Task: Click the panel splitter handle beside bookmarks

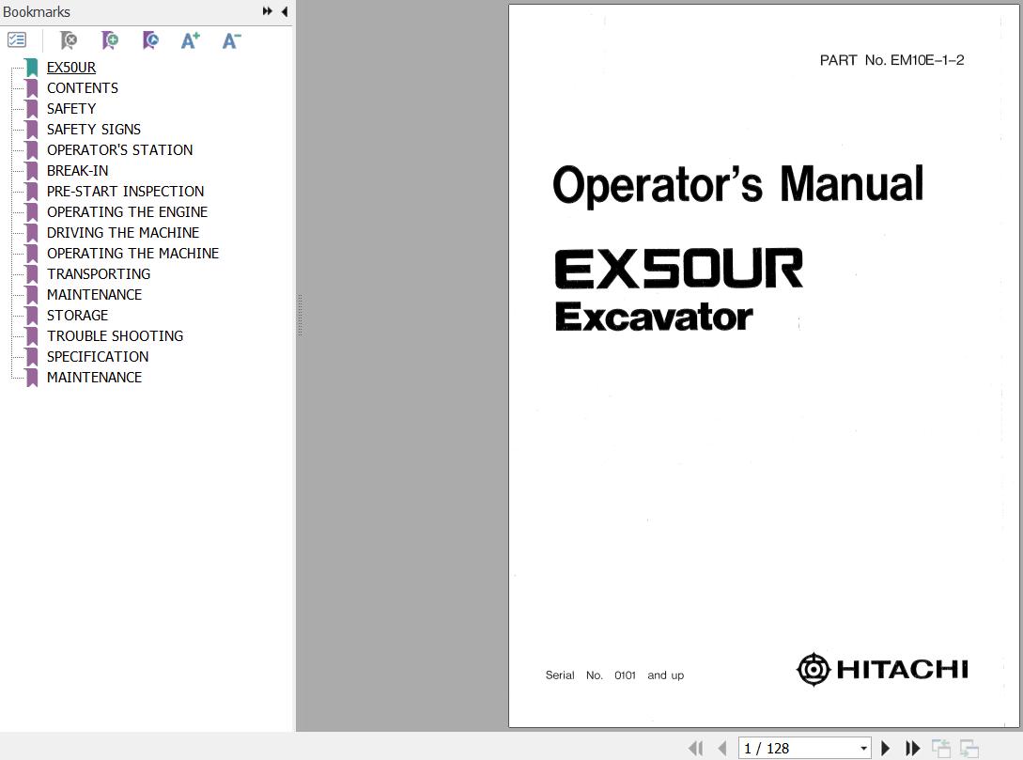Action: [300, 315]
